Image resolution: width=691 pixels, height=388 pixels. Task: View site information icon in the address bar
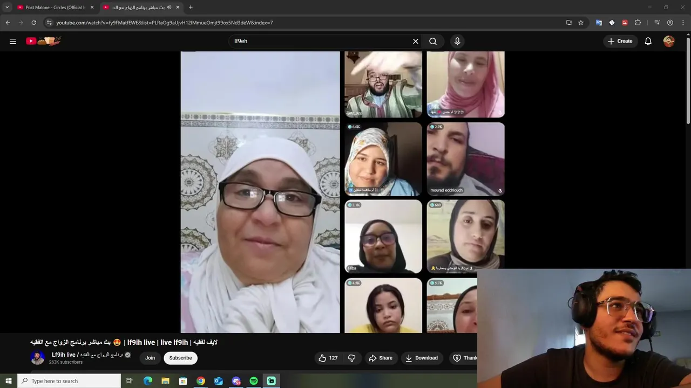(49, 23)
